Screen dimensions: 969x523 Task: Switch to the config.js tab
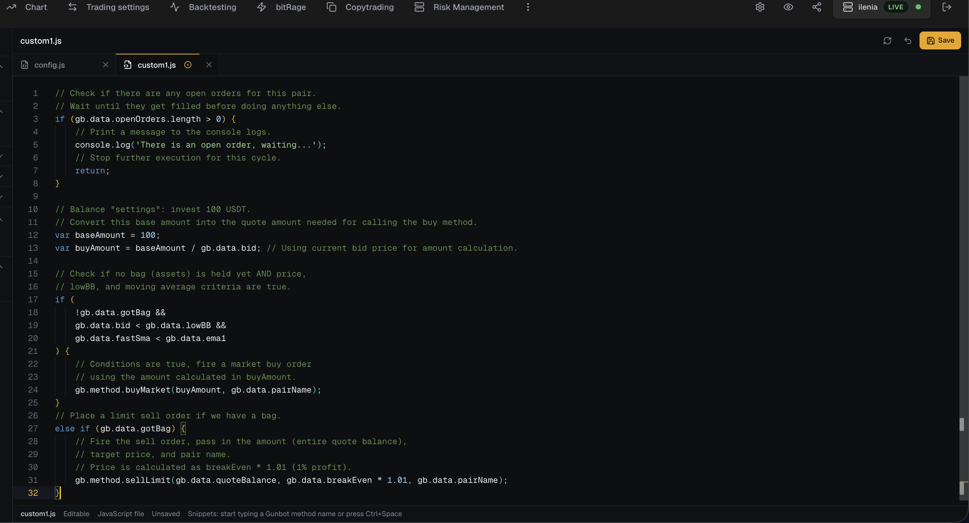(49, 65)
